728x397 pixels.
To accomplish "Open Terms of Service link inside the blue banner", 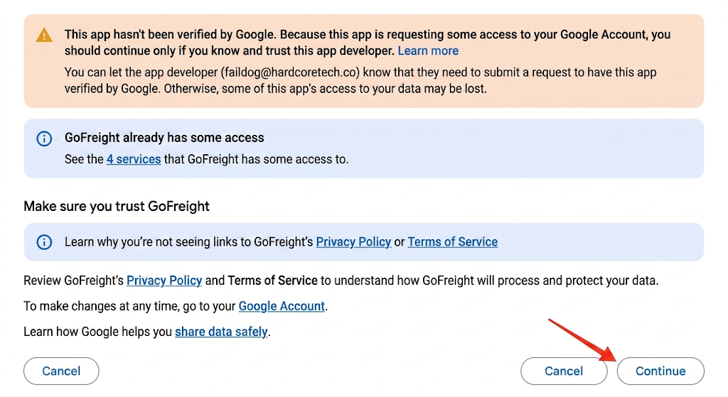I will [x=452, y=241].
